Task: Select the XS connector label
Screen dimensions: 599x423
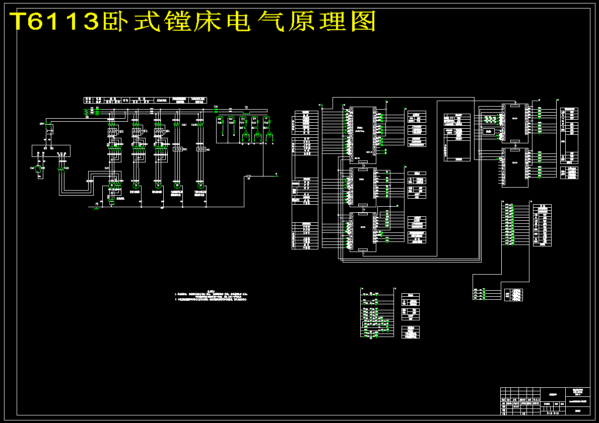Action: coord(249,178)
